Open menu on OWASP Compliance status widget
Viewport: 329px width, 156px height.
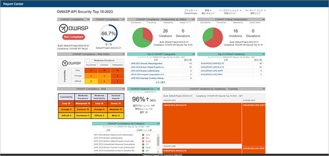(x=88, y=19)
